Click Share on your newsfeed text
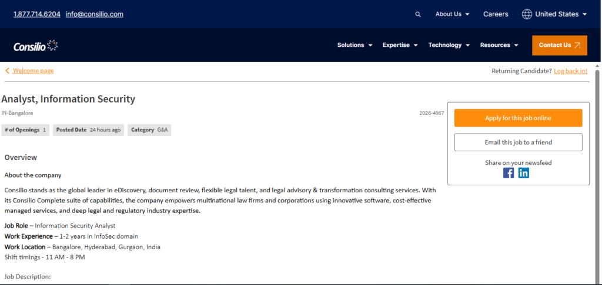Image resolution: width=602 pixels, height=285 pixels. (x=519, y=163)
